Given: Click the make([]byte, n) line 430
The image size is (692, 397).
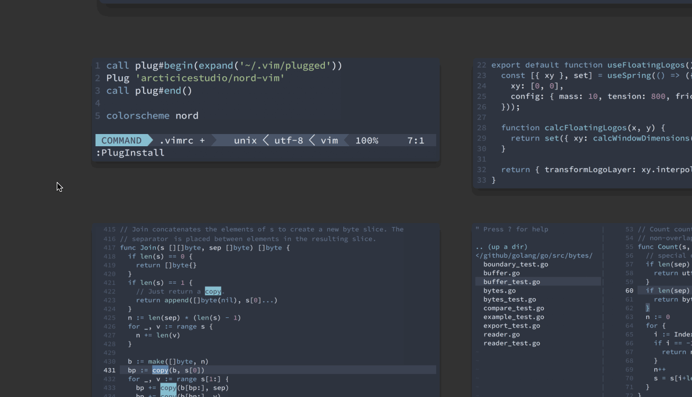Looking at the screenshot, I should [168, 361].
